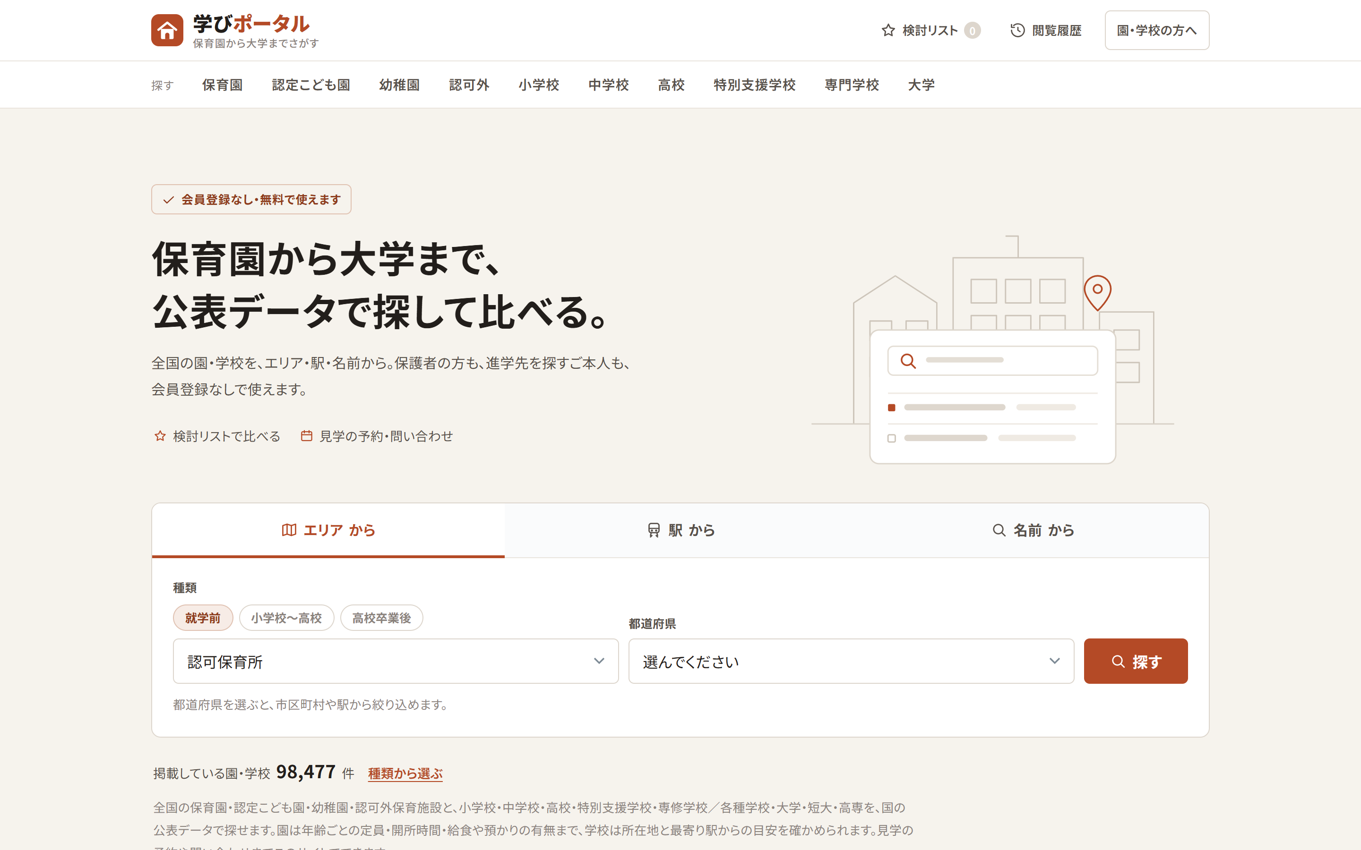
Task: Open 小学校 in the navigation bar
Action: click(539, 85)
